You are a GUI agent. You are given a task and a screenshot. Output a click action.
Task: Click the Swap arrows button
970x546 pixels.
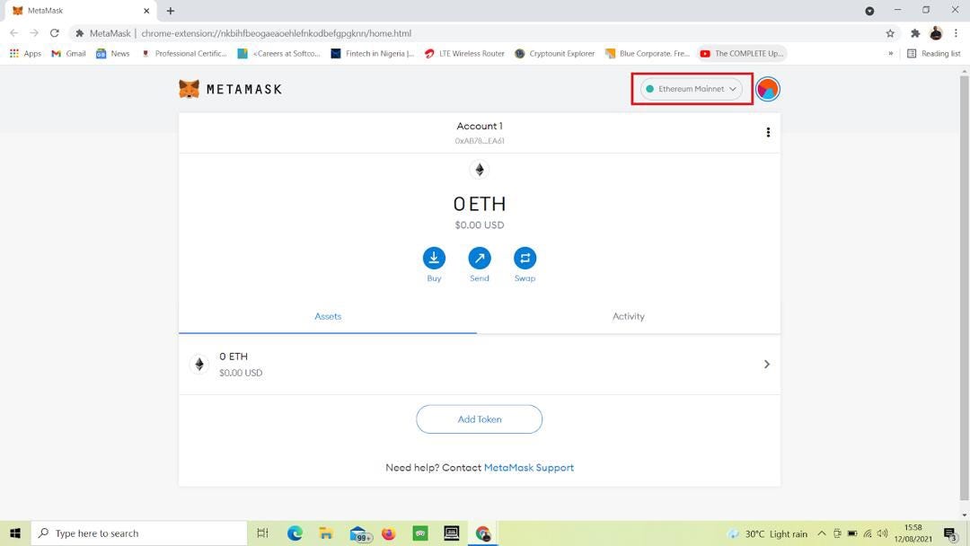pos(525,258)
